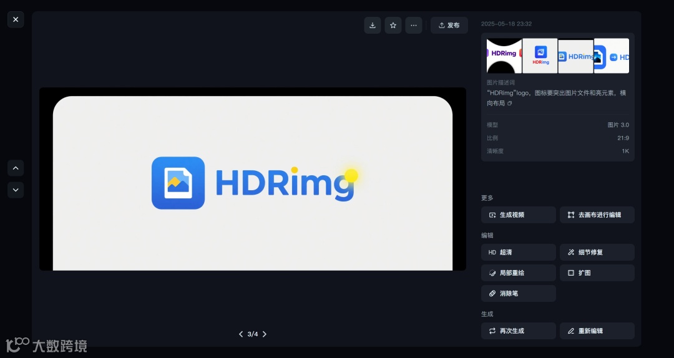Click 生成视频 generate video button
The height and width of the screenshot is (358, 674).
pos(519,215)
